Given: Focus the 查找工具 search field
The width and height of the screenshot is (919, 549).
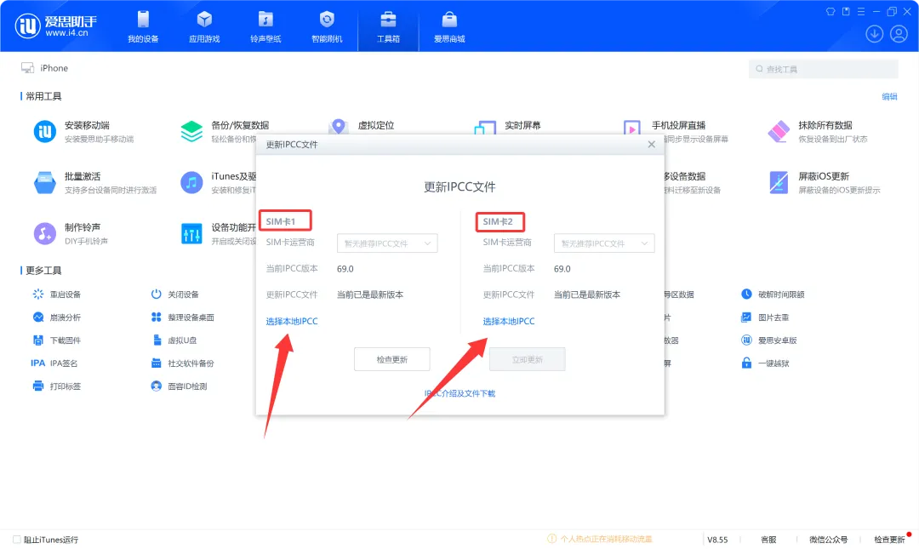Looking at the screenshot, I should (x=823, y=69).
